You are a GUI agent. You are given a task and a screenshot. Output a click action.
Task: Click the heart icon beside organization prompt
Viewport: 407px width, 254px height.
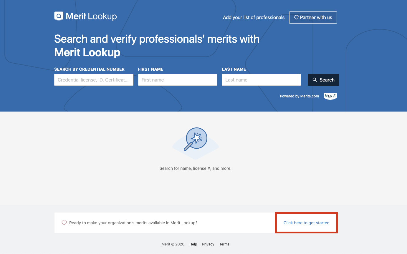pyautogui.click(x=64, y=223)
